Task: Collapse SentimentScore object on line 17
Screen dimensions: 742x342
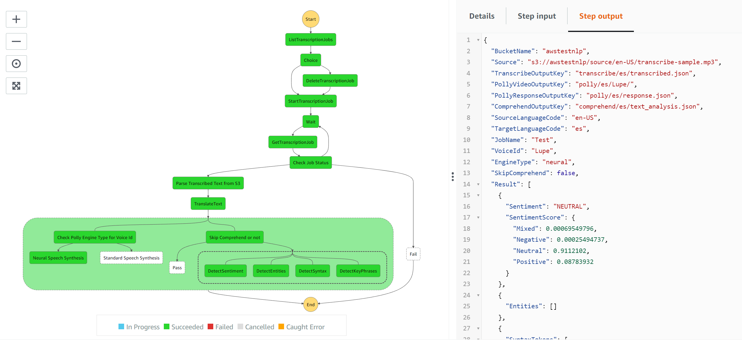Action: tap(478, 217)
